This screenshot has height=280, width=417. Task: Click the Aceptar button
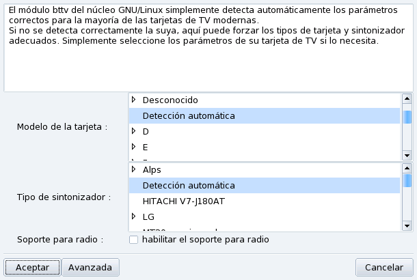31,267
